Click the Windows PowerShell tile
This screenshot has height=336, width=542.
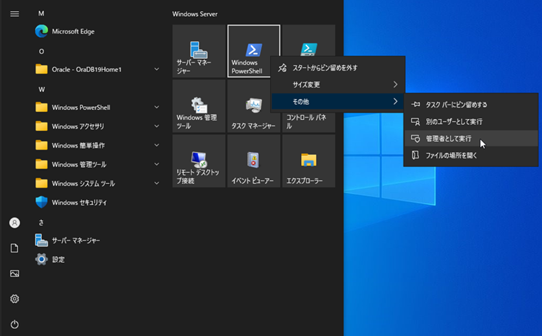pyautogui.click(x=254, y=51)
